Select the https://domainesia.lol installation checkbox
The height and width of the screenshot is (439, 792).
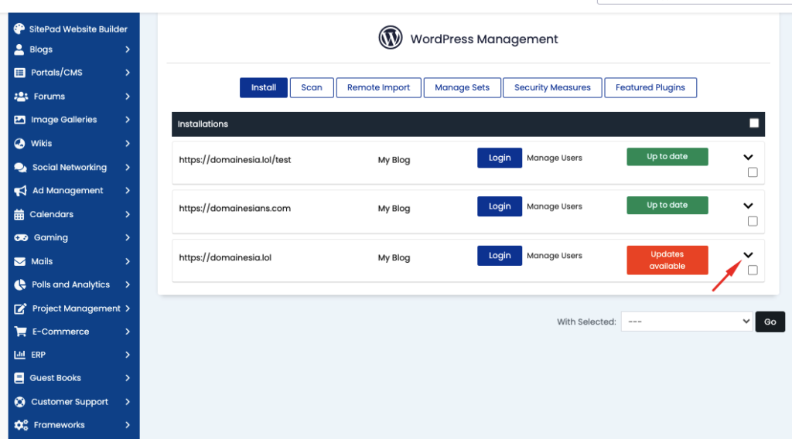click(753, 271)
